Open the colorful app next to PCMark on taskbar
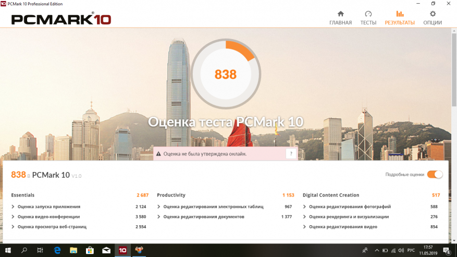 click(139, 250)
